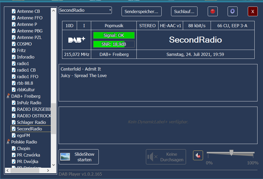Click the SlideShow picture icon

pos(65,157)
